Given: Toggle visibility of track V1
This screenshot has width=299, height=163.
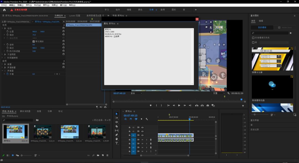Looking at the screenshot, I should click(x=142, y=135).
